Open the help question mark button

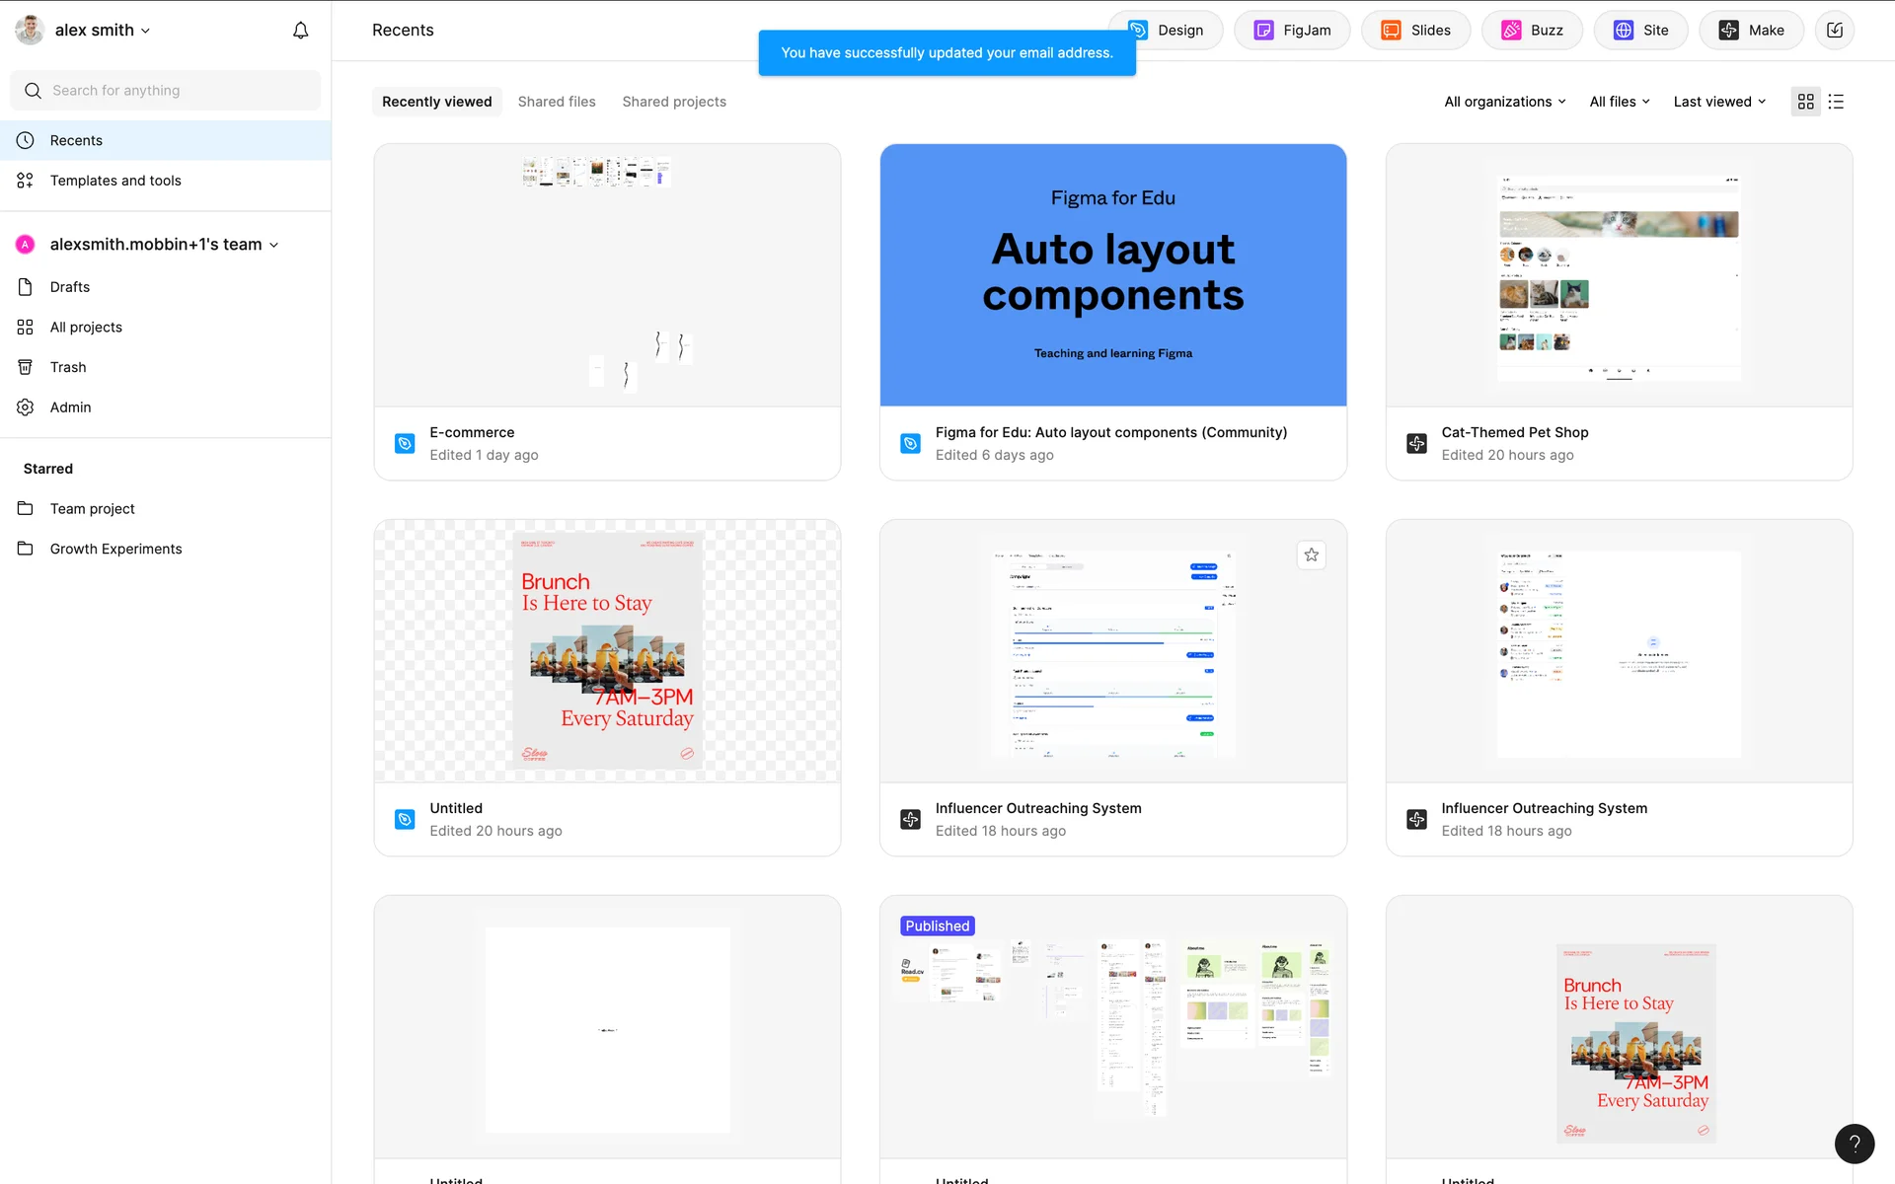coord(1854,1144)
